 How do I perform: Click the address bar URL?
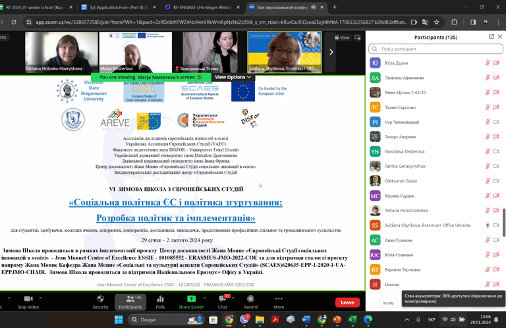(222, 22)
